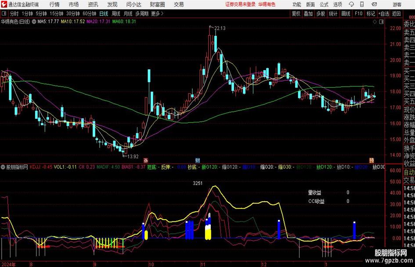
Task: Switch to 月线 monthly tab
Action: 128,14
